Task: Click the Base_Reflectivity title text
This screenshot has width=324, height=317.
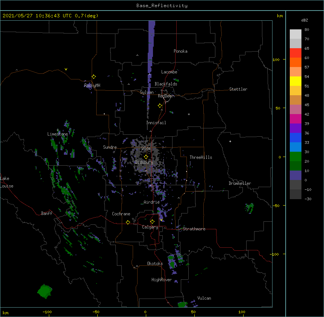Action: [x=162, y=6]
